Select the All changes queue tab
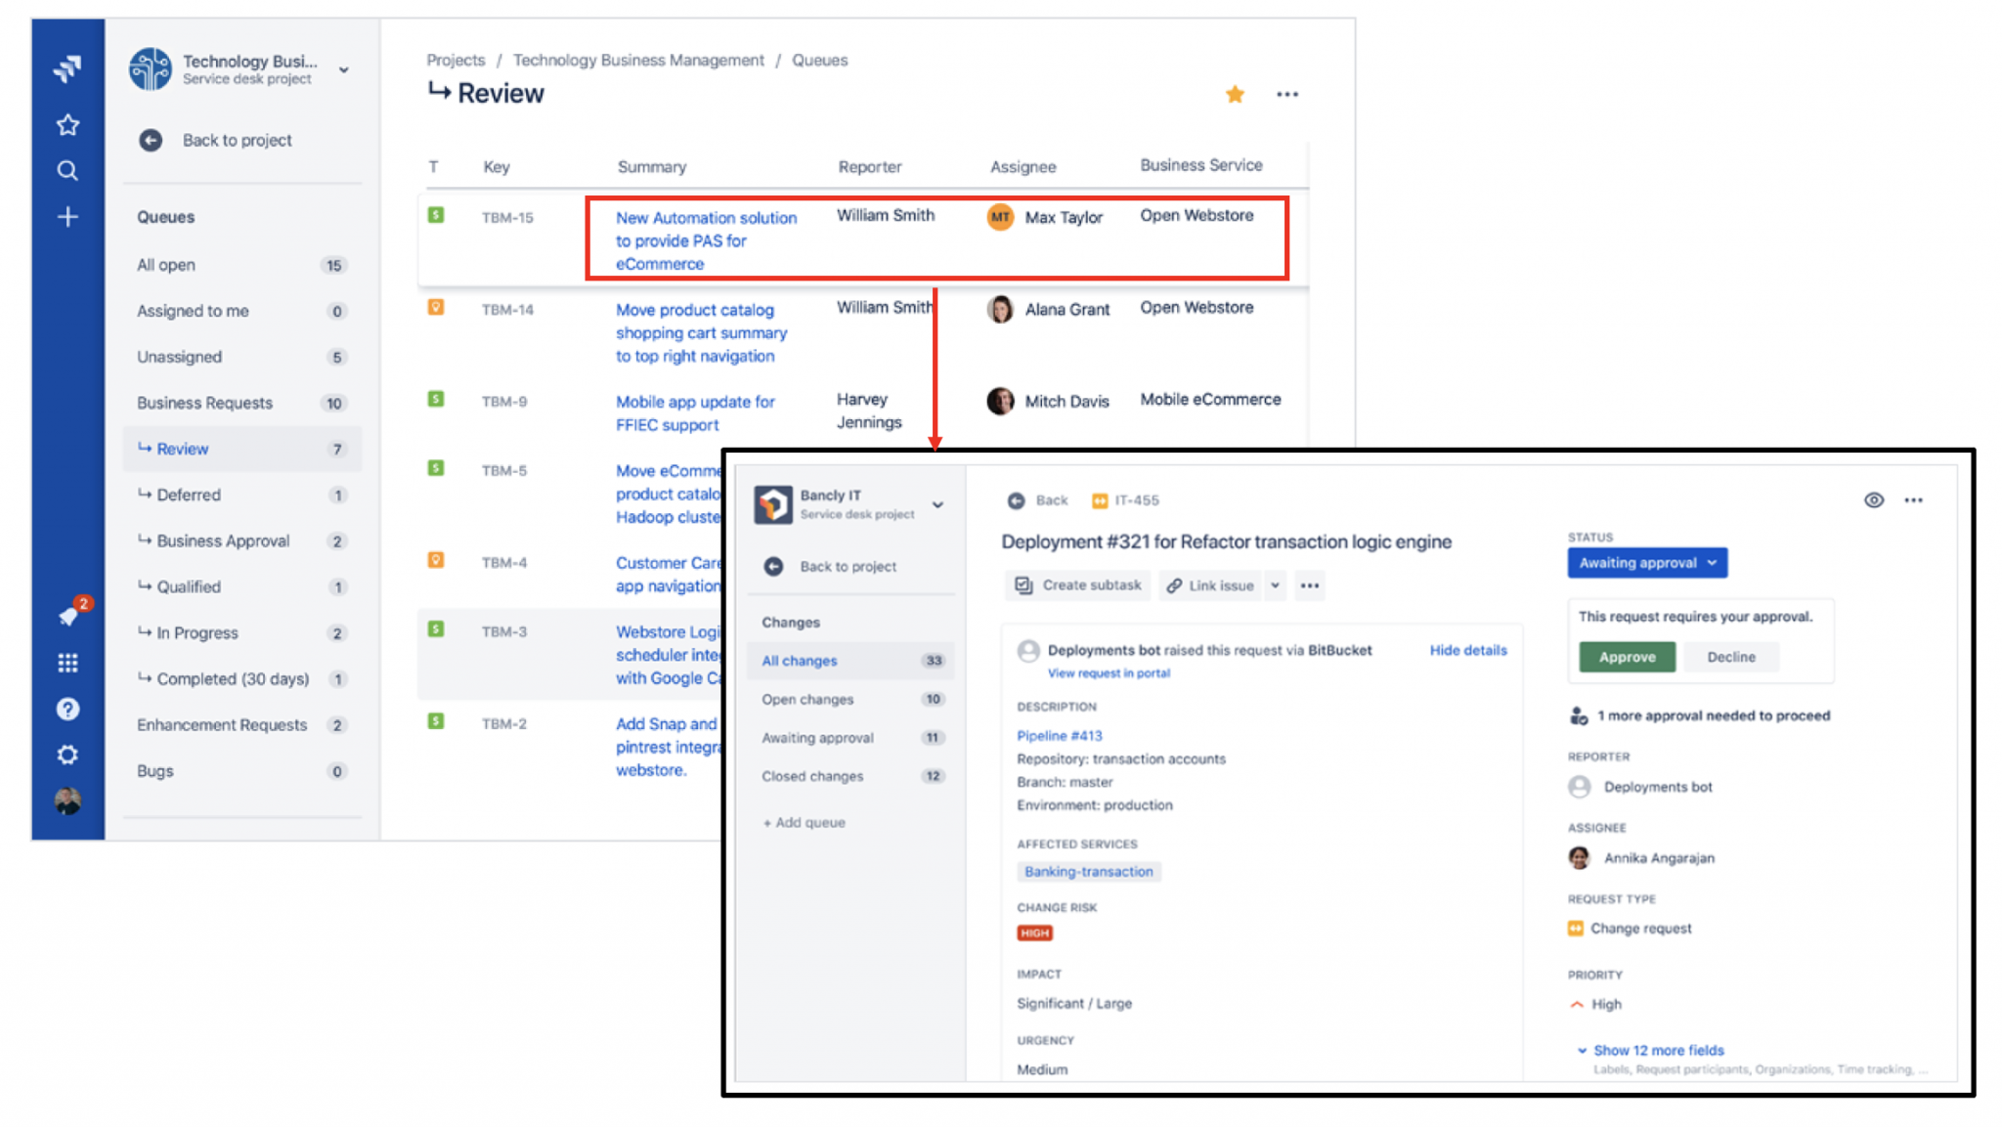2002x1127 pixels. click(x=798, y=660)
